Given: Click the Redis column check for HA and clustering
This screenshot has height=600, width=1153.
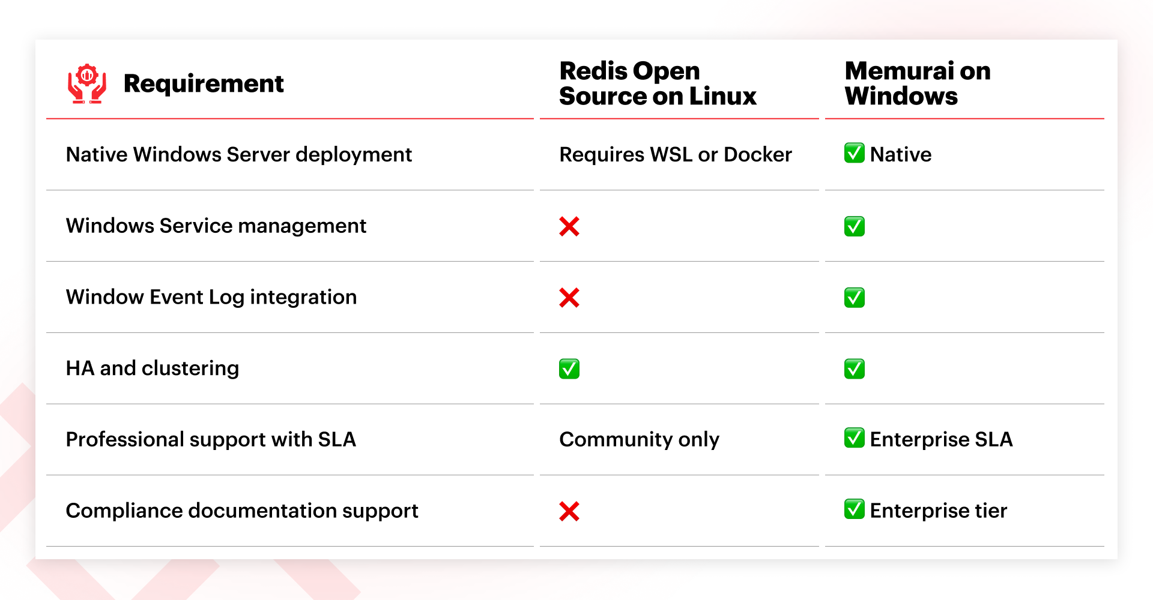Looking at the screenshot, I should click(x=569, y=369).
